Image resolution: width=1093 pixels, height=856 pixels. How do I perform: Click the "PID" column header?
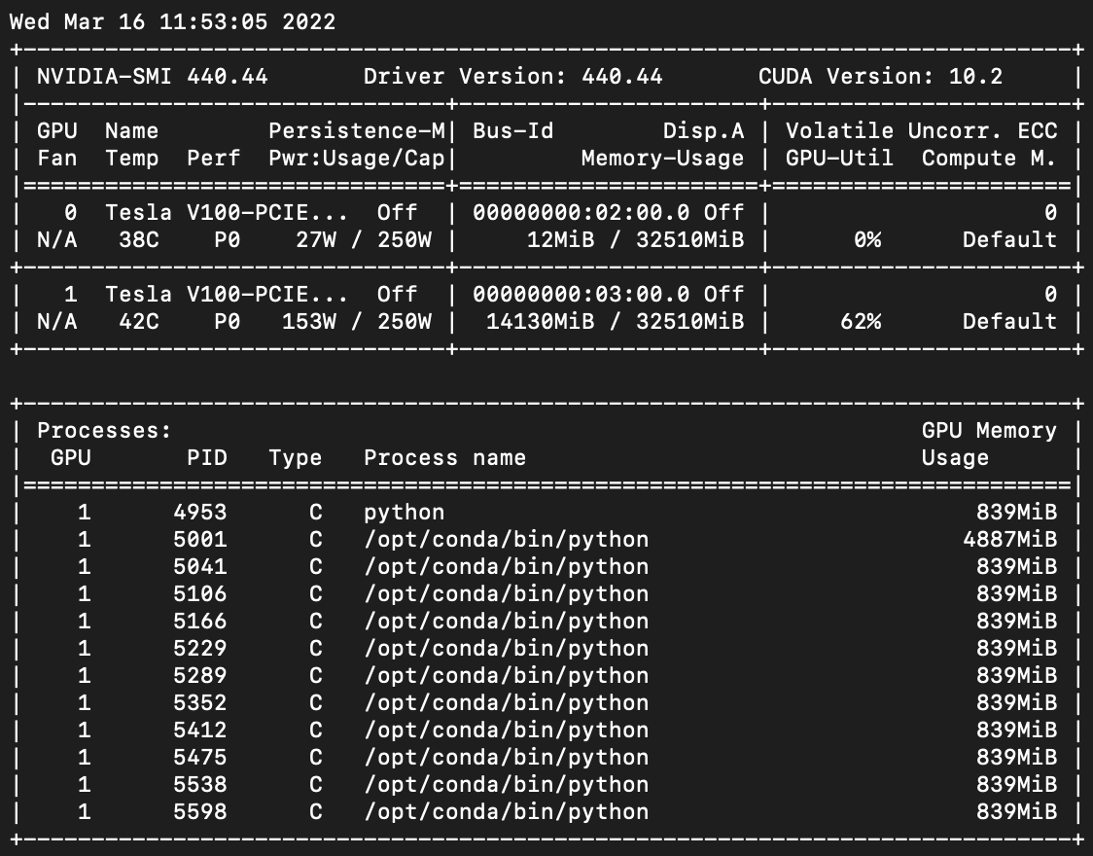pos(207,457)
